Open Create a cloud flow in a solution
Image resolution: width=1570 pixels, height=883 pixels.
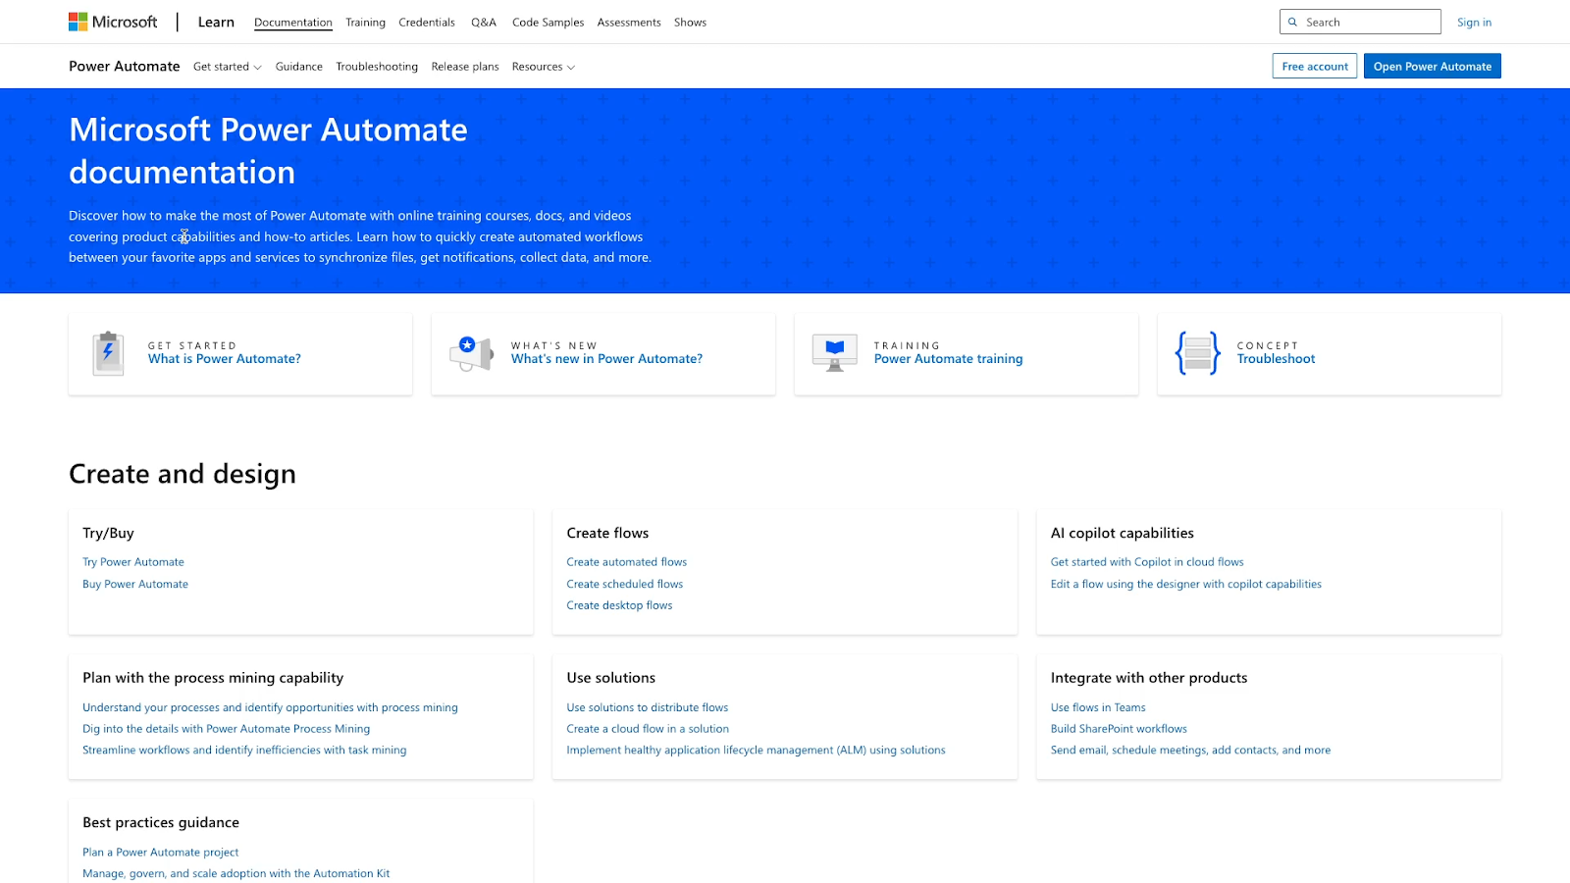648,729
